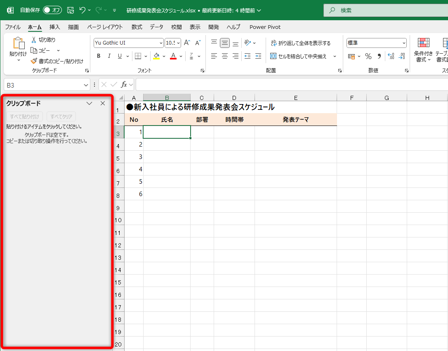
Task: Click the Percent Style icon
Action: tap(368, 56)
